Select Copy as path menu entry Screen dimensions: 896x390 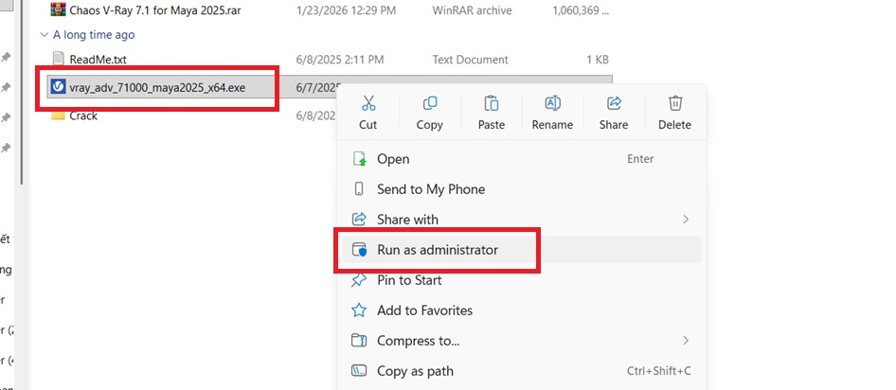[x=415, y=371]
